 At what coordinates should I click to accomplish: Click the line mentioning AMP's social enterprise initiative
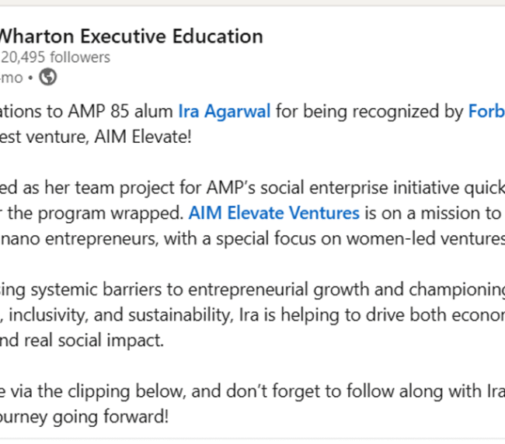click(252, 188)
